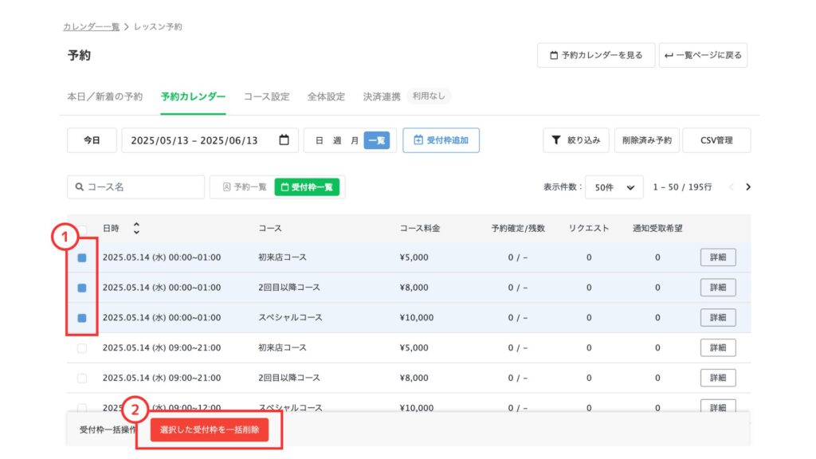The width and height of the screenshot is (816, 459).
Task: Open CSV管理
Action: (x=716, y=140)
